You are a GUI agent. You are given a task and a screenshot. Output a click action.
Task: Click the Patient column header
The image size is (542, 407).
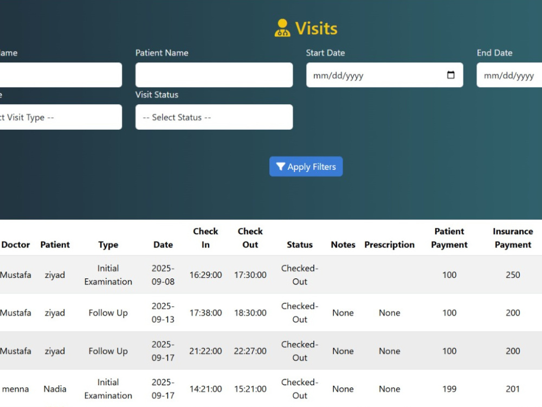click(55, 245)
